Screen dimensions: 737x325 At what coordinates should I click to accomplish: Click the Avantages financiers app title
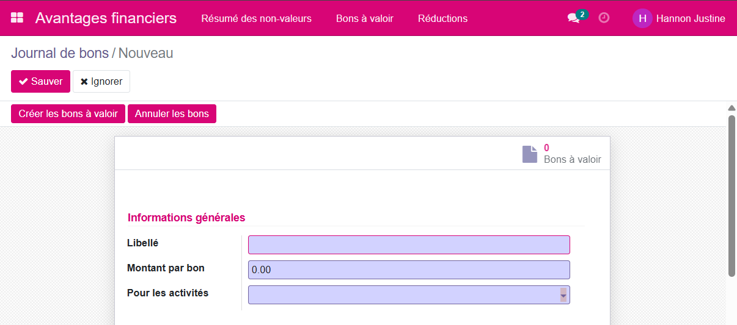pyautogui.click(x=106, y=18)
